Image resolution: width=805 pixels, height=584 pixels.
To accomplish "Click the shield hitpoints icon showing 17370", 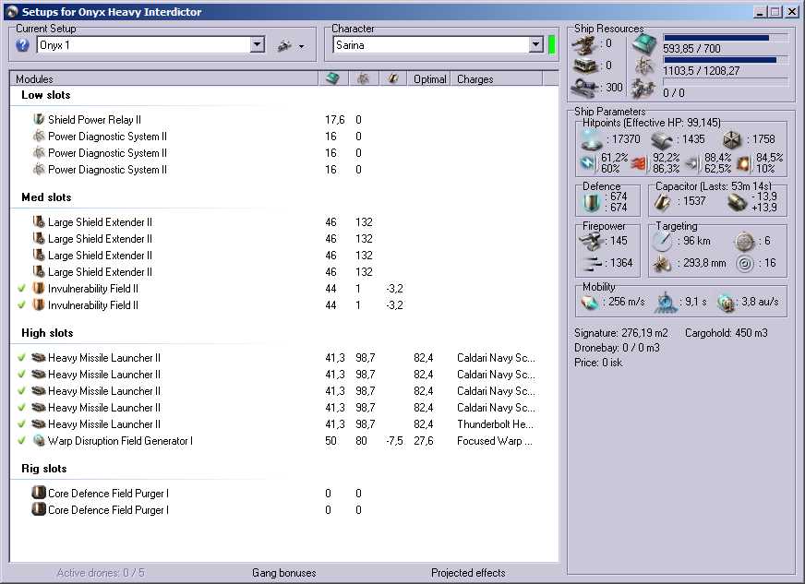I will (x=591, y=139).
